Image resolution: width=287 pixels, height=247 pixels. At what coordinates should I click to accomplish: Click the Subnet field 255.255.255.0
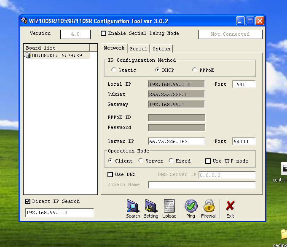[177, 95]
